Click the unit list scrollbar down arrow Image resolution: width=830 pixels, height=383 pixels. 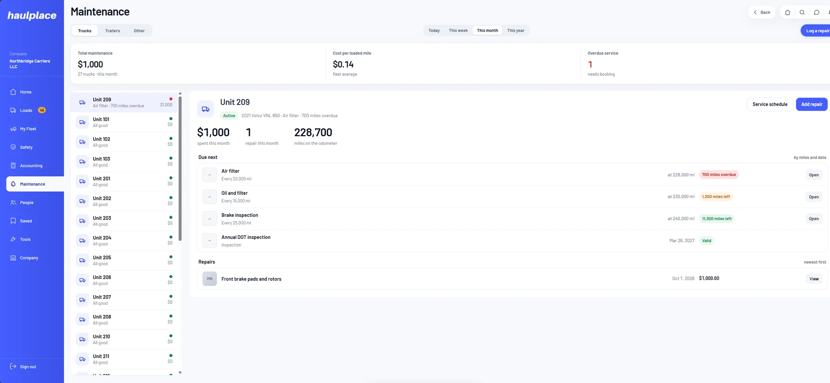click(x=180, y=372)
